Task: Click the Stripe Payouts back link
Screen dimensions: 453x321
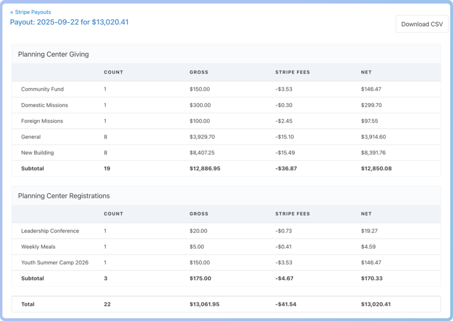Action: [31, 12]
